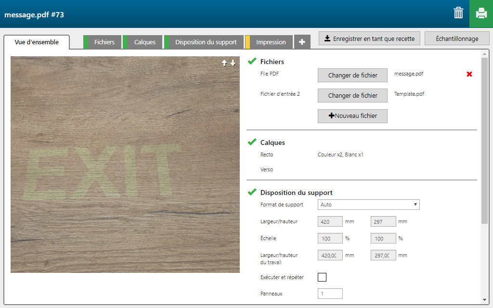The height and width of the screenshot is (308, 493).
Task: Click the Échantillonnage button
Action: (x=457, y=38)
